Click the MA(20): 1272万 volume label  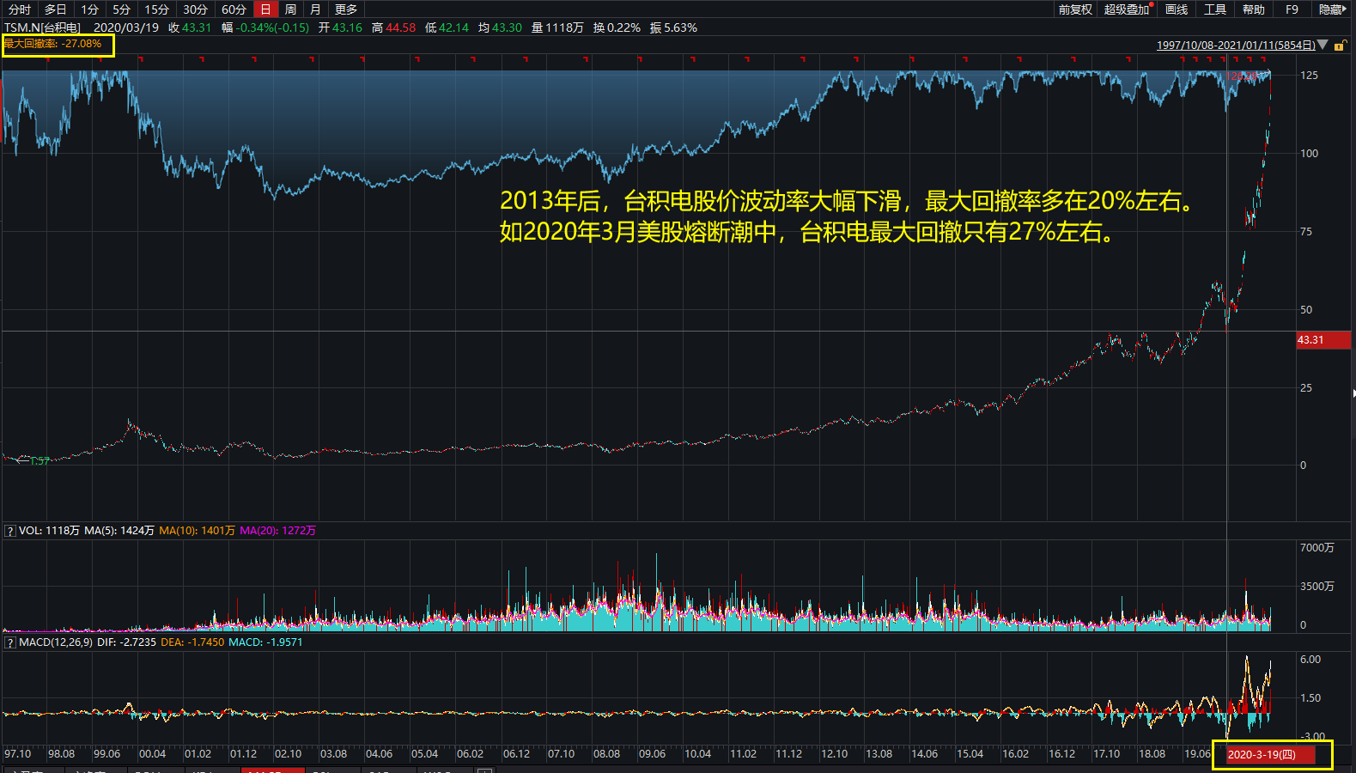[277, 531]
